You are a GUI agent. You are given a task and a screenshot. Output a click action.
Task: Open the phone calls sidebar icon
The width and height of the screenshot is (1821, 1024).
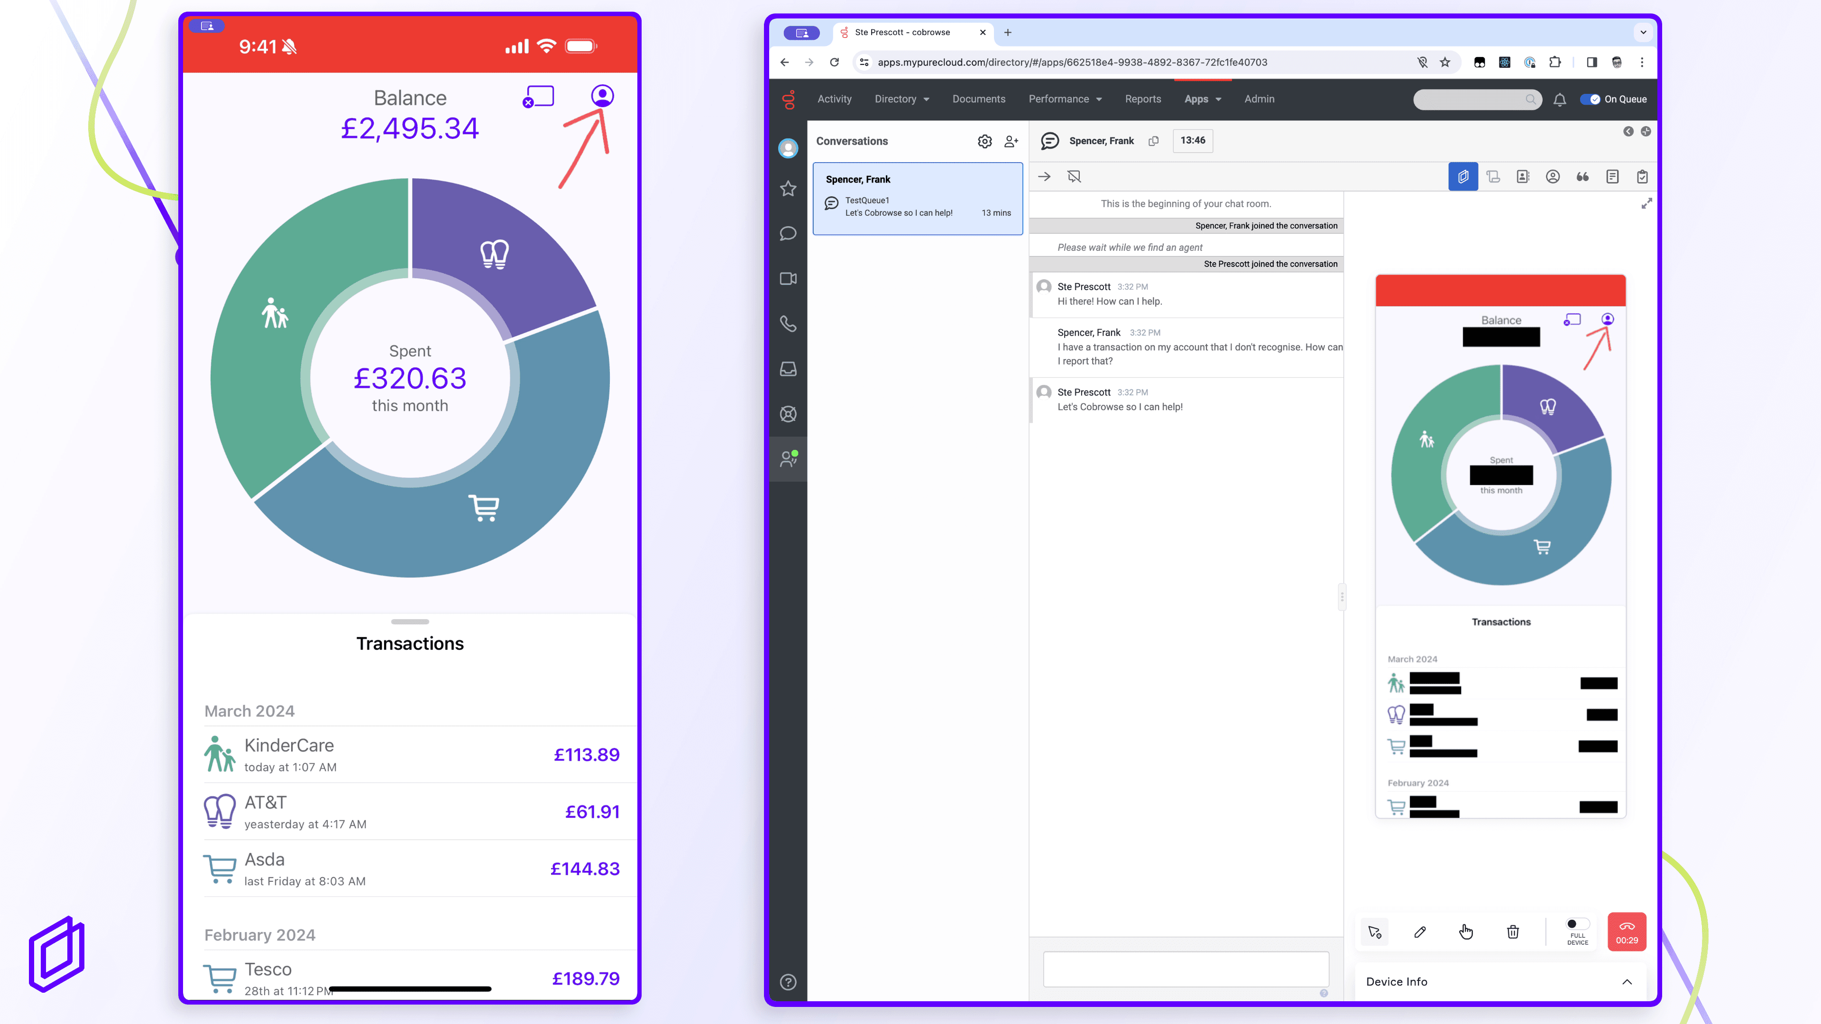pos(788,324)
